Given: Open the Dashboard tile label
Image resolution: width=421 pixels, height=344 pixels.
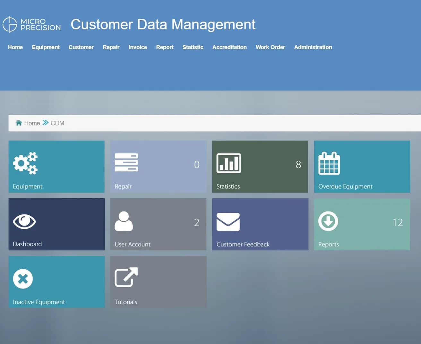Looking at the screenshot, I should [x=27, y=244].
